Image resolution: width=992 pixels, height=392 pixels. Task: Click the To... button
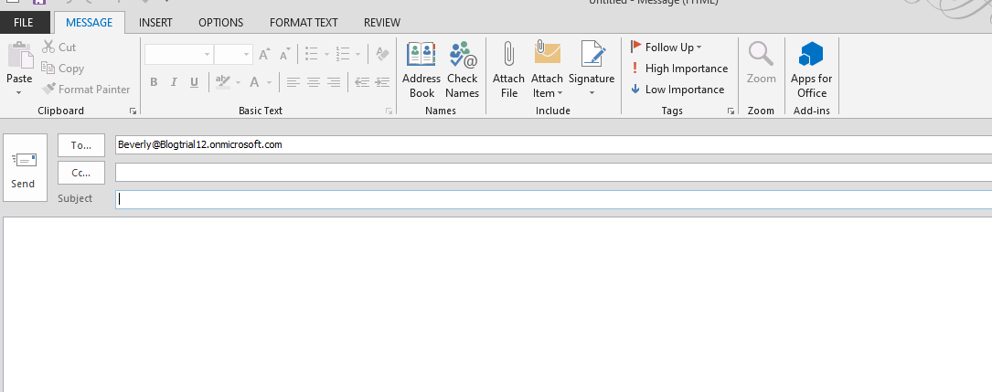81,144
